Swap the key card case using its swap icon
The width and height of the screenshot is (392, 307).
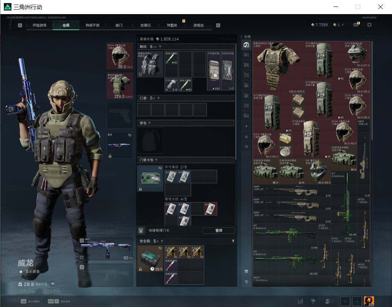point(160,168)
